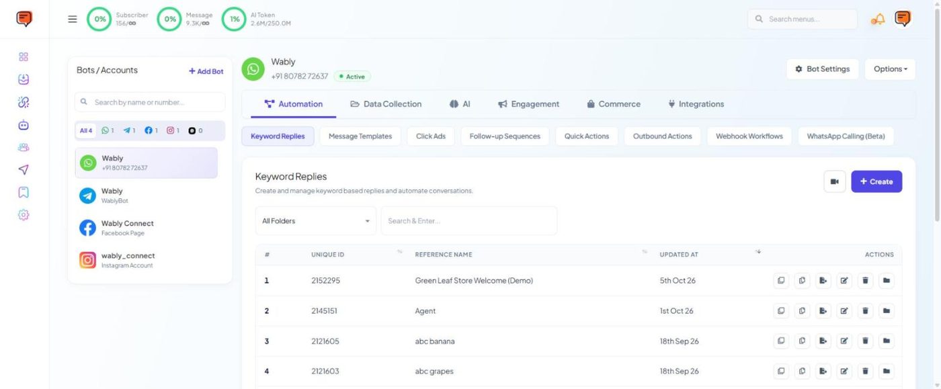Screen dimensions: 941x389
Task: Export the Agent reply icon
Action: tap(823, 311)
